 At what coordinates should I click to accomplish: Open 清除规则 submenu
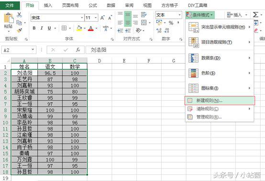(x=220, y=109)
